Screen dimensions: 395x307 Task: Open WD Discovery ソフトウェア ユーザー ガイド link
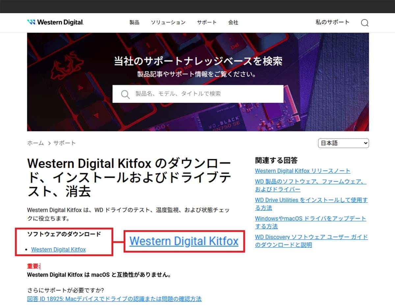[x=311, y=241]
